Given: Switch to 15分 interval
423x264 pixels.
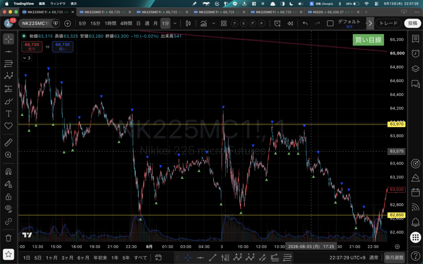Looking at the screenshot, I should point(95,24).
